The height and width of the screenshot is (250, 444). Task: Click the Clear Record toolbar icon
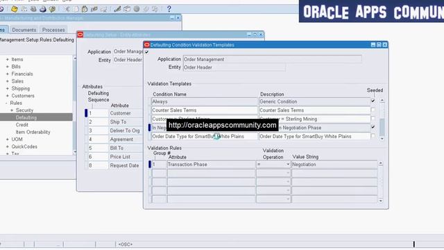coord(94,9)
